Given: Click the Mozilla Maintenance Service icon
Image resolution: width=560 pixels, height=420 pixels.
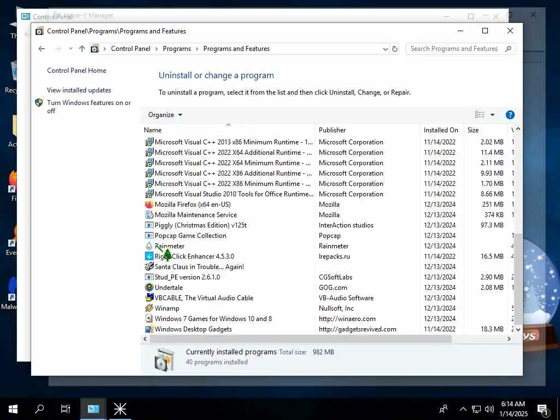Looking at the screenshot, I should (149, 215).
